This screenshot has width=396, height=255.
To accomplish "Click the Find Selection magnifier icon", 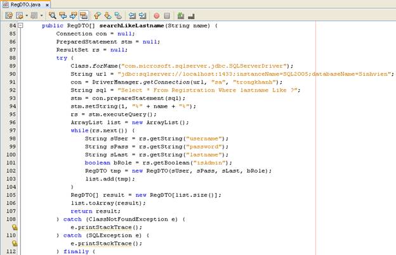I will point(52,16).
